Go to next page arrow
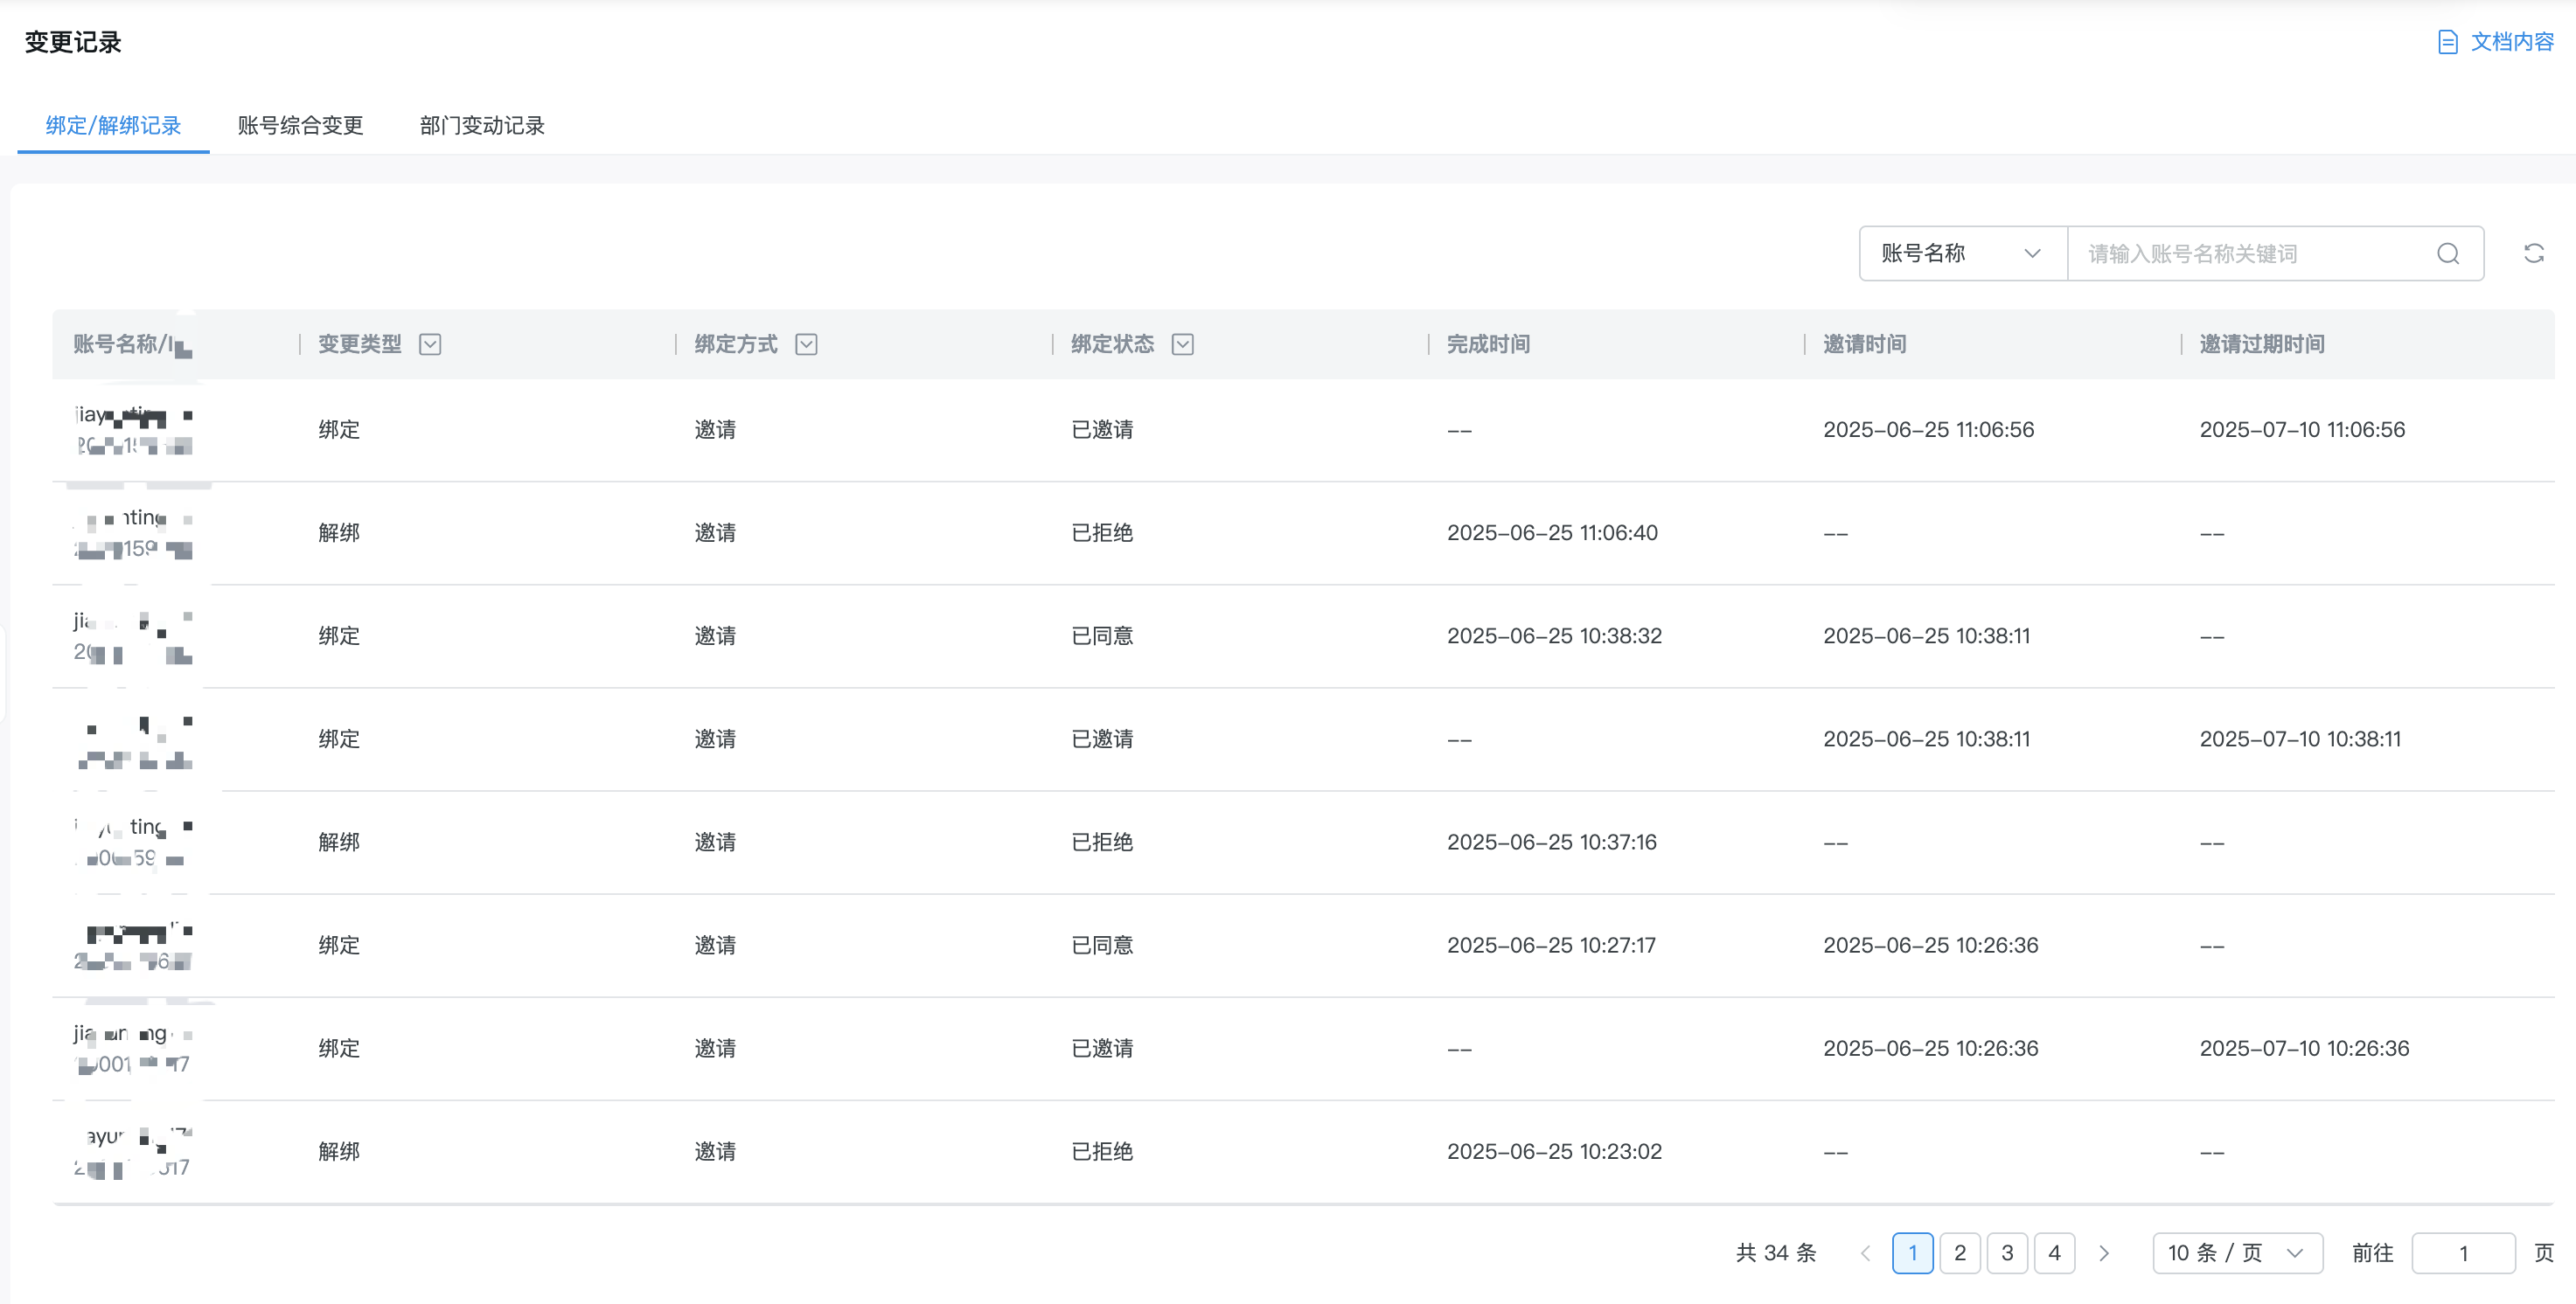 pos(2103,1253)
